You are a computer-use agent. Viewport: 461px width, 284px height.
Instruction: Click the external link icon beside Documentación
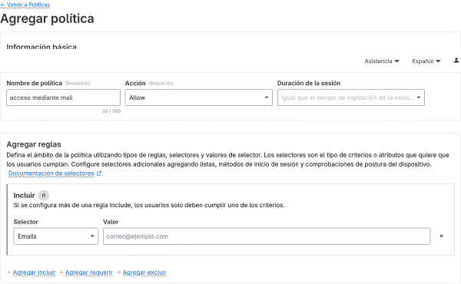[x=99, y=173]
